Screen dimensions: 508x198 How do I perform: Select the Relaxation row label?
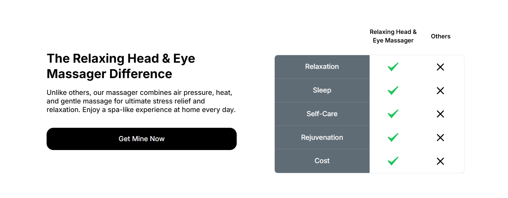pyautogui.click(x=322, y=66)
